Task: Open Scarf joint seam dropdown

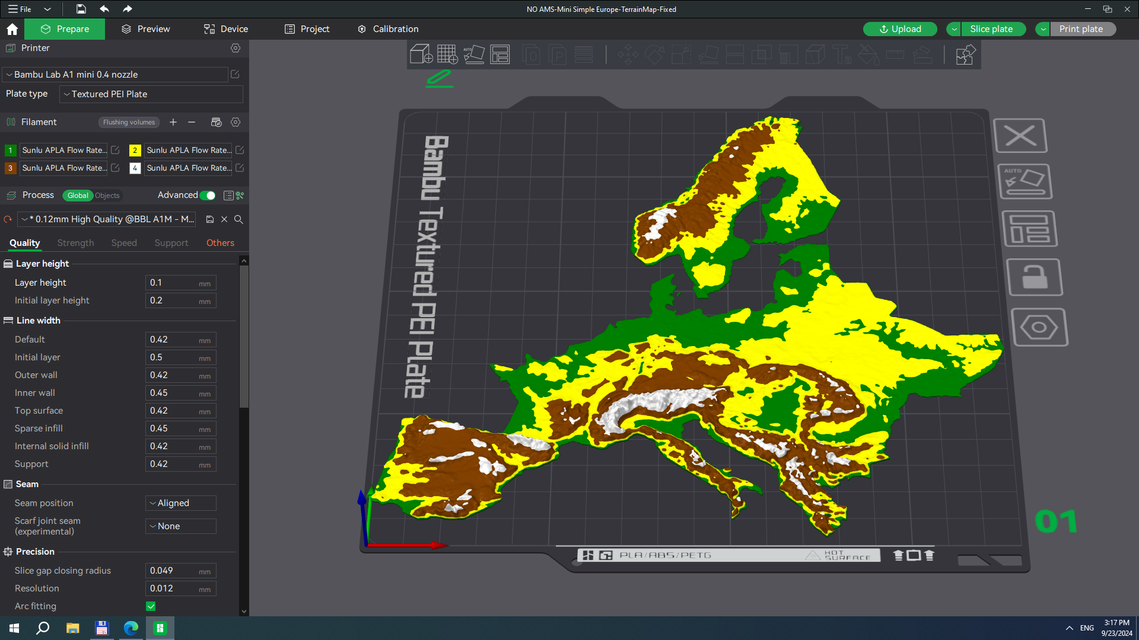Action: tap(181, 526)
